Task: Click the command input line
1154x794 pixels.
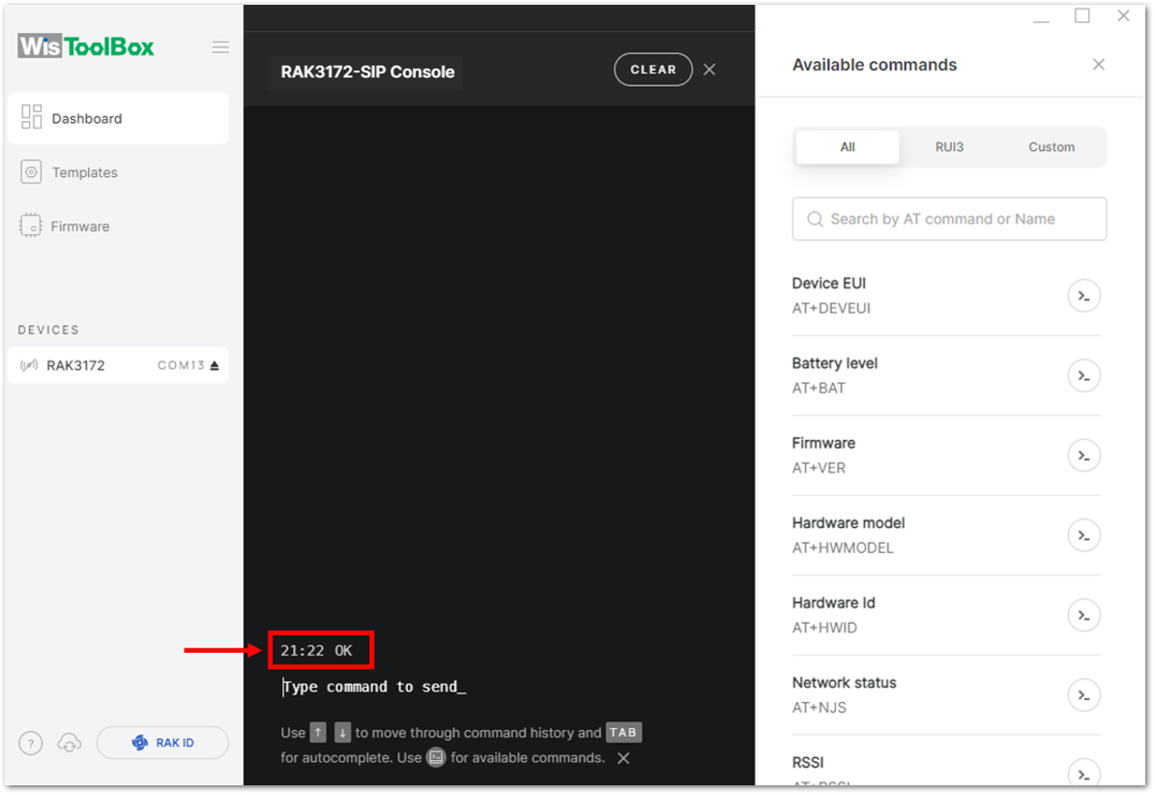Action: 375,687
